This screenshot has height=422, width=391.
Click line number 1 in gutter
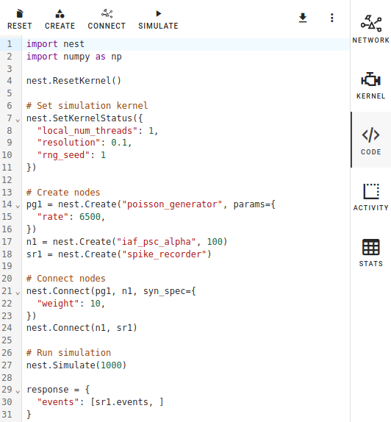pyautogui.click(x=10, y=44)
